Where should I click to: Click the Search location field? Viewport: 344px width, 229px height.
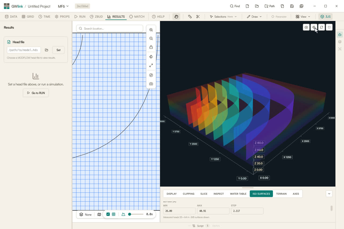pyautogui.click(x=110, y=28)
